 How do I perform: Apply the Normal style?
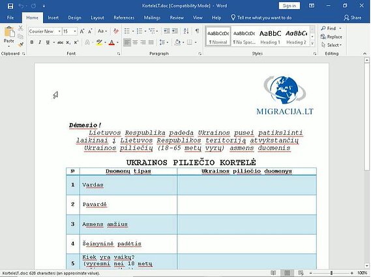[x=218, y=36]
